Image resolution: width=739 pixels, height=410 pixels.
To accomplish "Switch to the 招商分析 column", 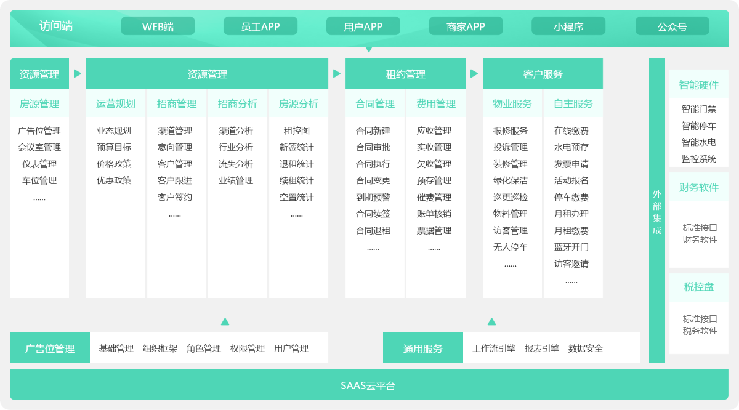I will (238, 104).
